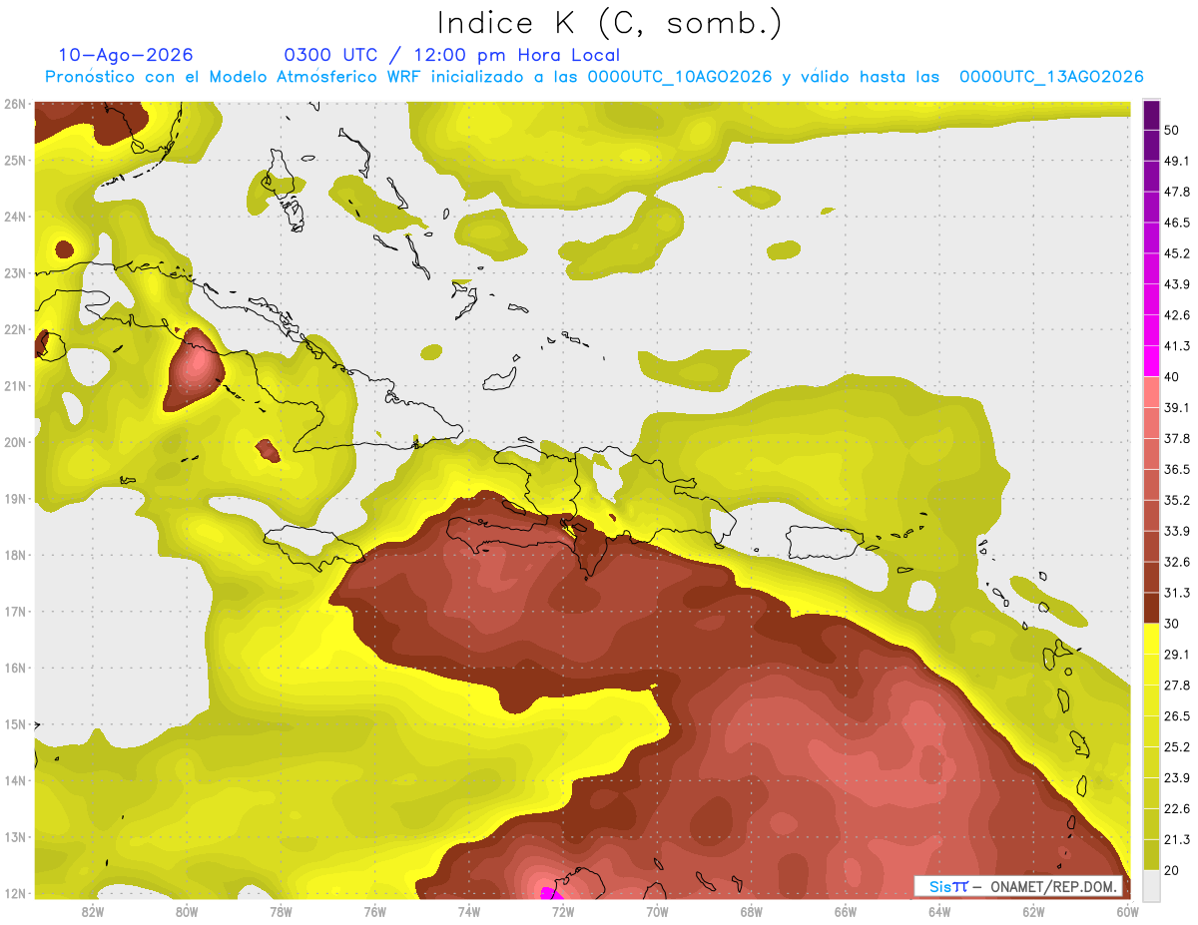This screenshot has width=1198, height=925.
Task: Click the longitude label '72W'
Action: coord(562,911)
